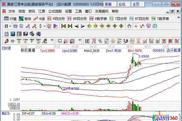Click the 极反通道 indicator name

[28, 50]
